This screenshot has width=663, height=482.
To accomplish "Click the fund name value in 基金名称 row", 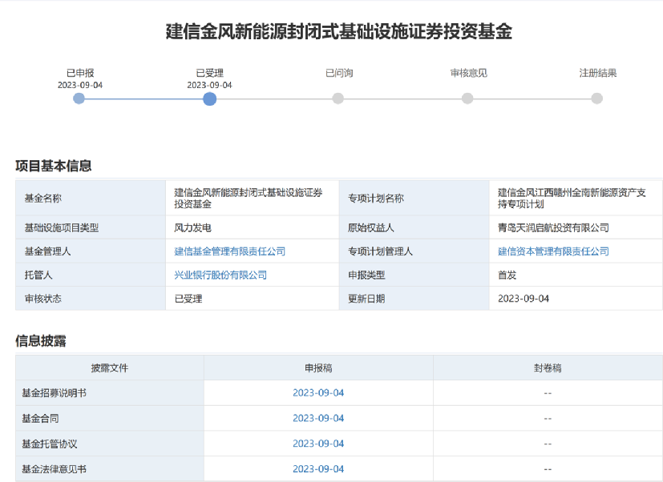I will point(249,198).
